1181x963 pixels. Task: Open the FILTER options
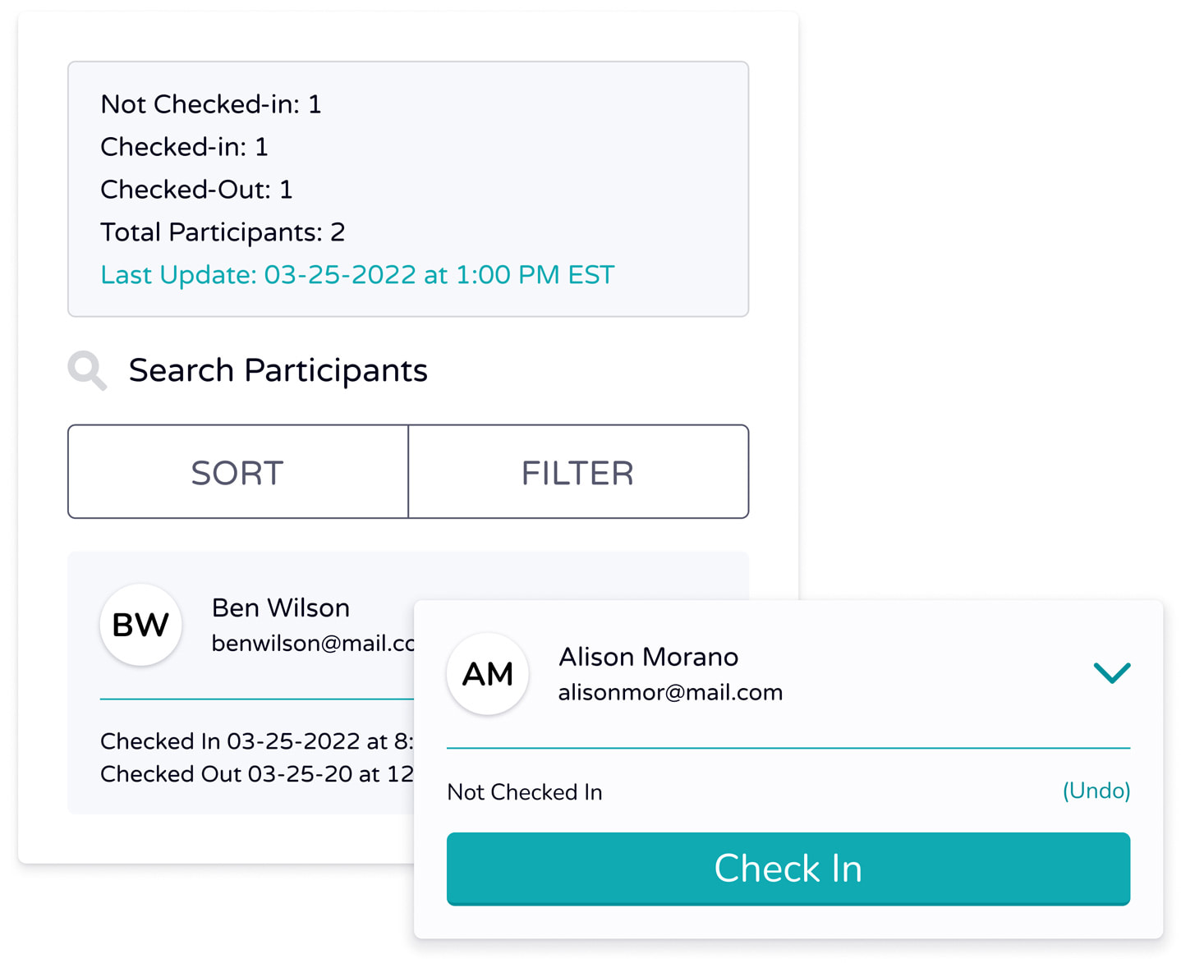pyautogui.click(x=578, y=472)
